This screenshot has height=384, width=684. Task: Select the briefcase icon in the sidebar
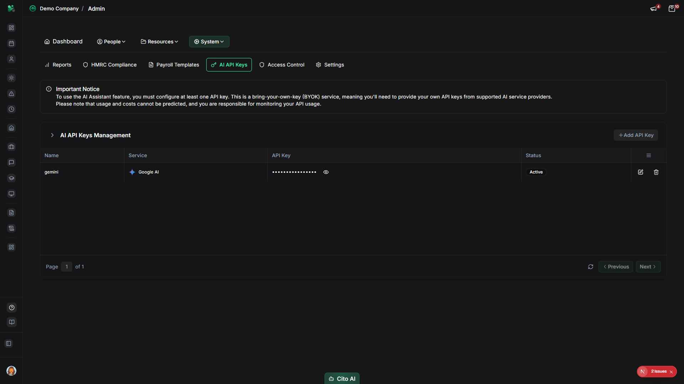[11, 147]
